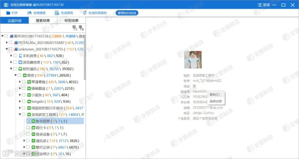Screen dimensions: 299x159
Task: Click the 账号信息 item icon
Action: tap(33, 121)
